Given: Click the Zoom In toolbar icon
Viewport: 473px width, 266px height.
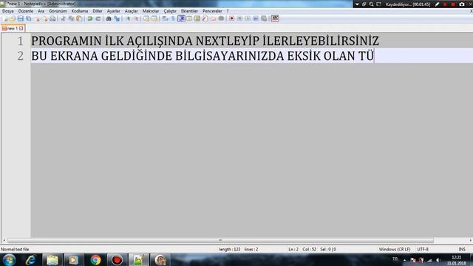Looking at the screenshot, I should (x=129, y=18).
